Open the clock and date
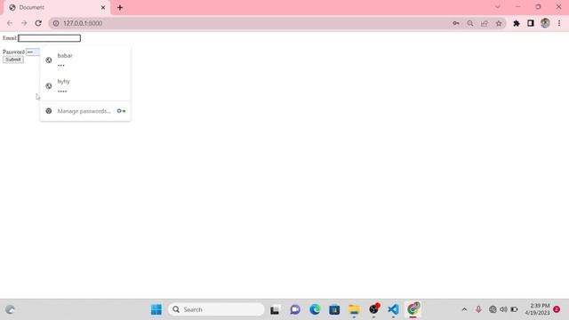 coord(537,309)
